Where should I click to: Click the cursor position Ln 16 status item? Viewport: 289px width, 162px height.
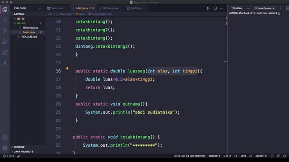(189, 156)
